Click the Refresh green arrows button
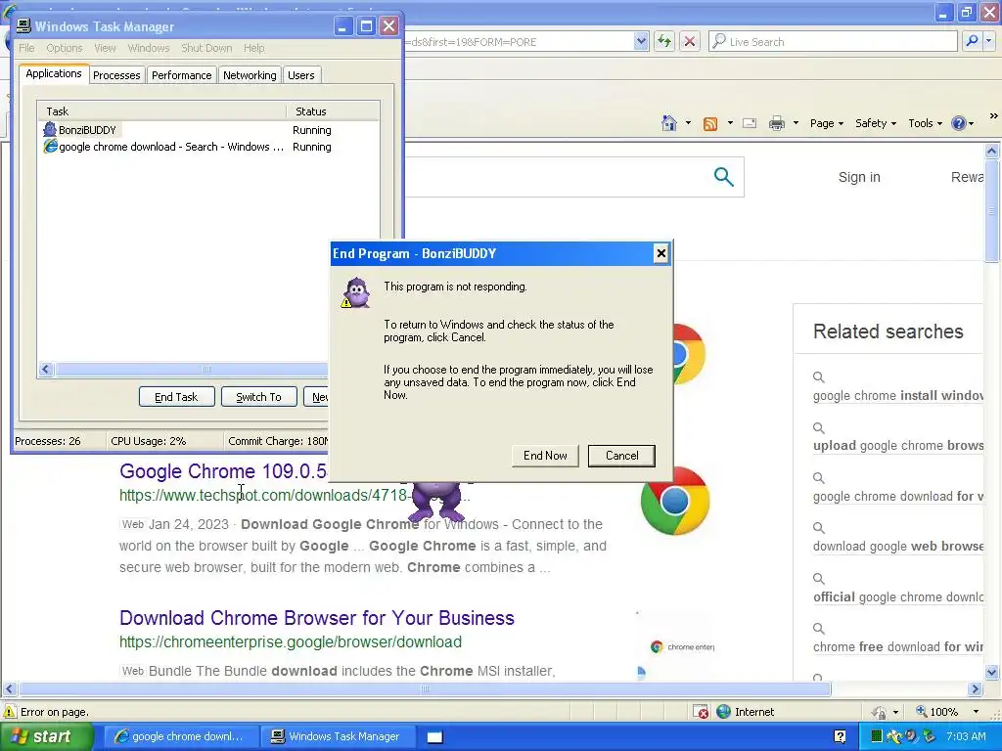1002x751 pixels. (664, 41)
